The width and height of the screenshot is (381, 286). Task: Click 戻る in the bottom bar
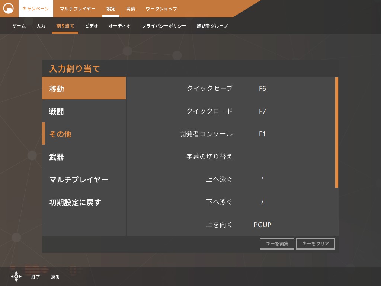[x=55, y=277]
